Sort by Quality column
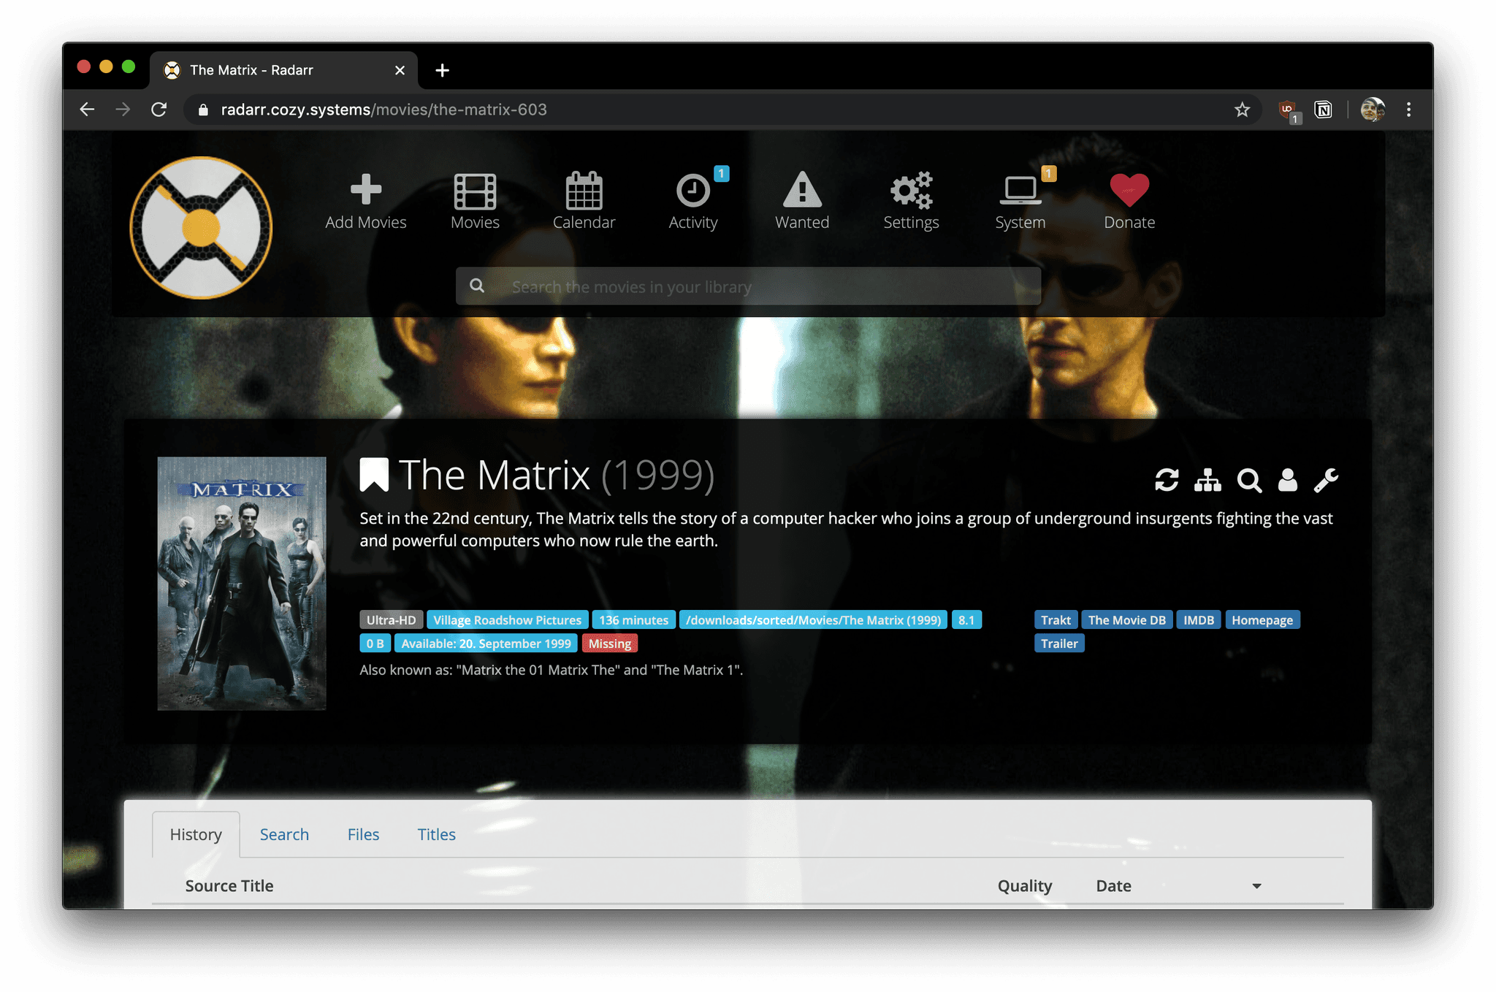Viewport: 1496px width, 992px height. click(x=1025, y=885)
